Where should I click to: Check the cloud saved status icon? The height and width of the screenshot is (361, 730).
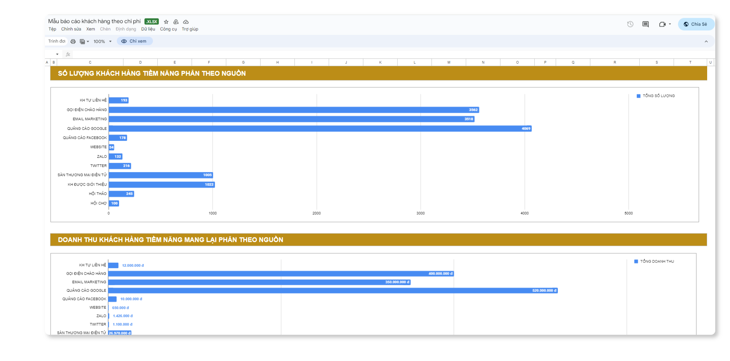click(x=186, y=22)
